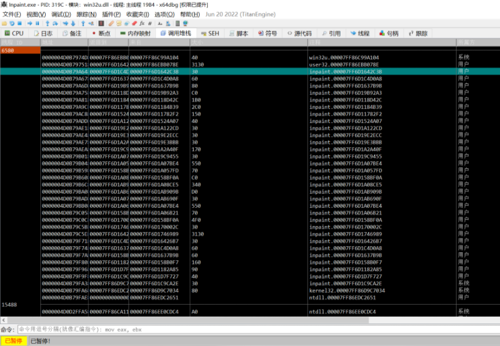
Task: Switch to the 脚本 tab
Action: click(239, 33)
